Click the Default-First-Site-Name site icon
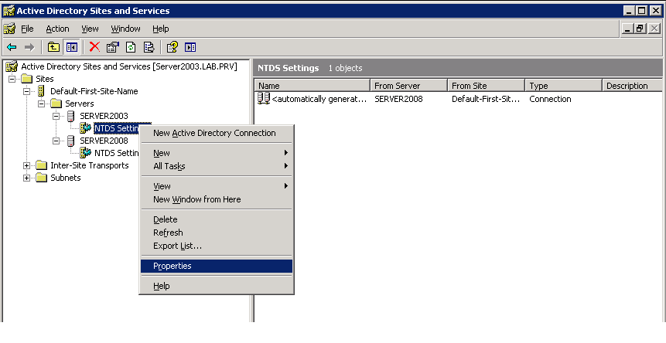Image resolution: width=666 pixels, height=343 pixels. (x=41, y=90)
